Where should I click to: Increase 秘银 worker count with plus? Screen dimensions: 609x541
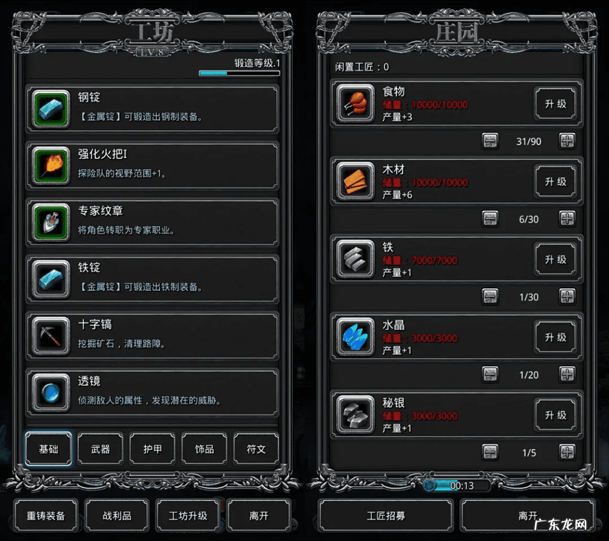(567, 452)
